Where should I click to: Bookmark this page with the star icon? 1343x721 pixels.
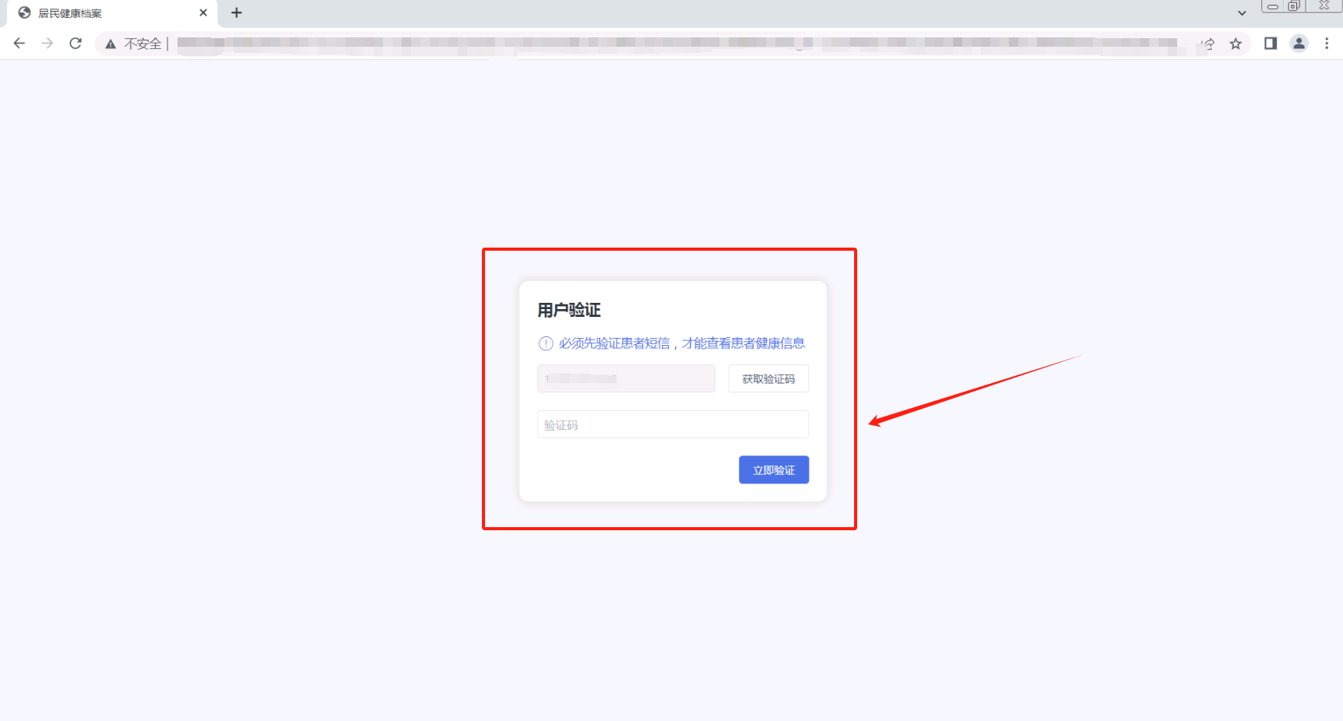[1236, 44]
